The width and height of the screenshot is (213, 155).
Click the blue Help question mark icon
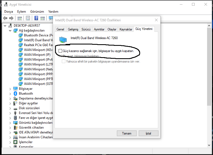pyautogui.click(x=36, y=18)
